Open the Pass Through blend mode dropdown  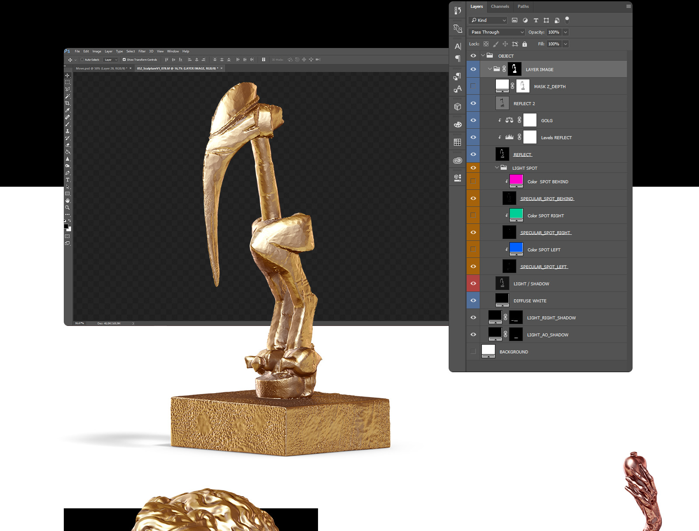(x=496, y=32)
